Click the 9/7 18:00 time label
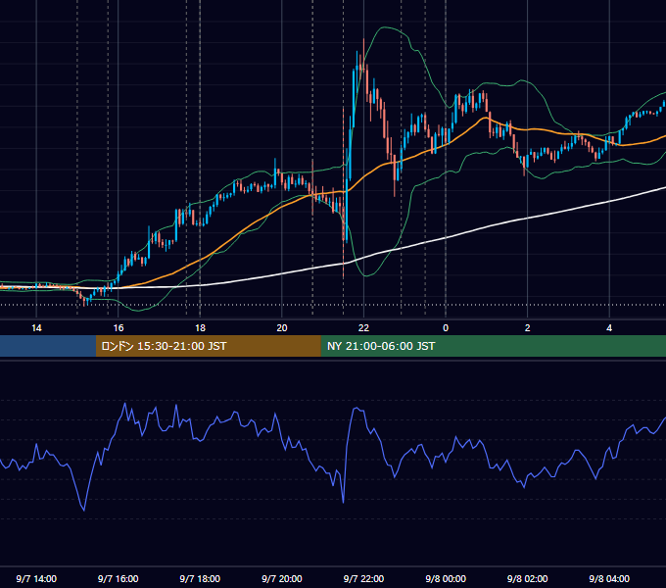The image size is (666, 588). click(200, 578)
